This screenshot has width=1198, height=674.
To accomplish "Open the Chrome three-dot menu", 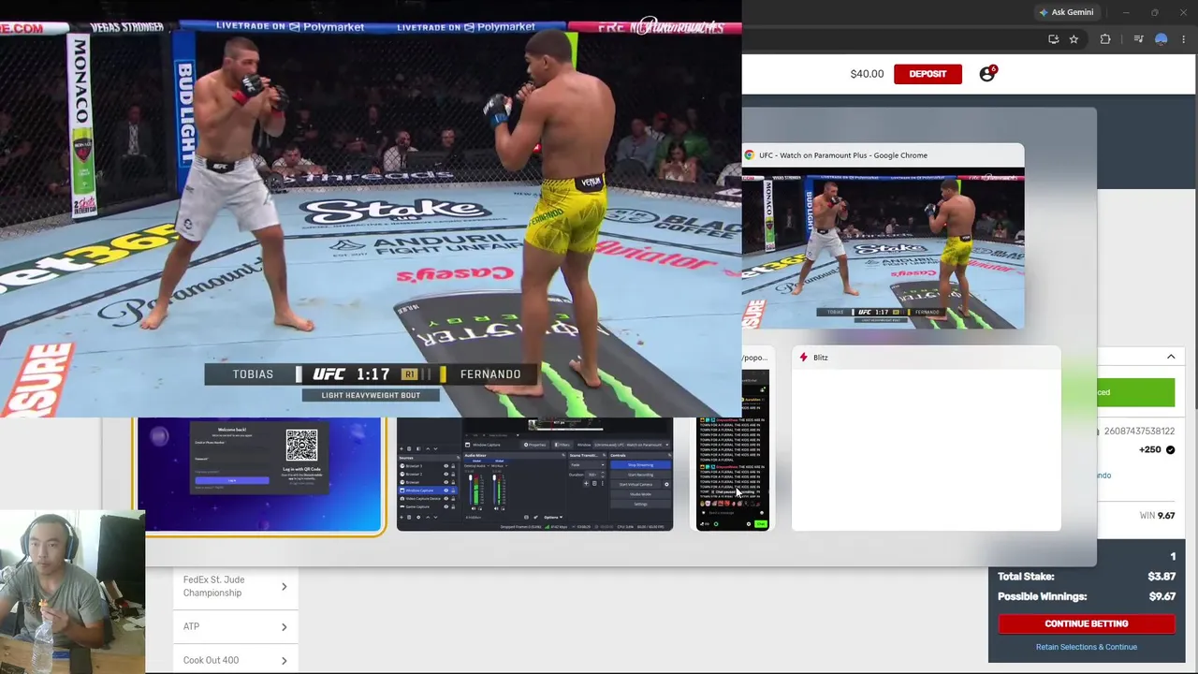I will coord(1184,39).
